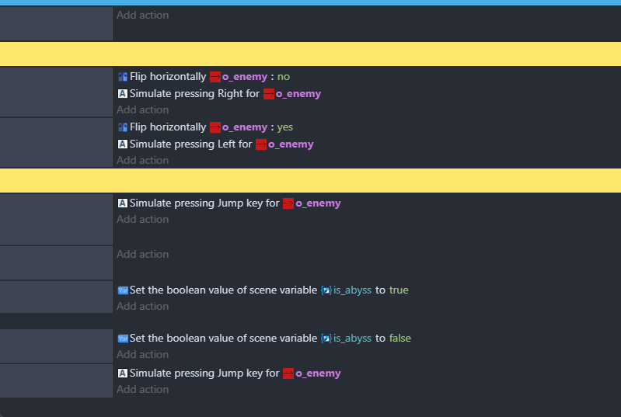Select Simulate pressing Jump key action below is_abyss false

coord(229,374)
